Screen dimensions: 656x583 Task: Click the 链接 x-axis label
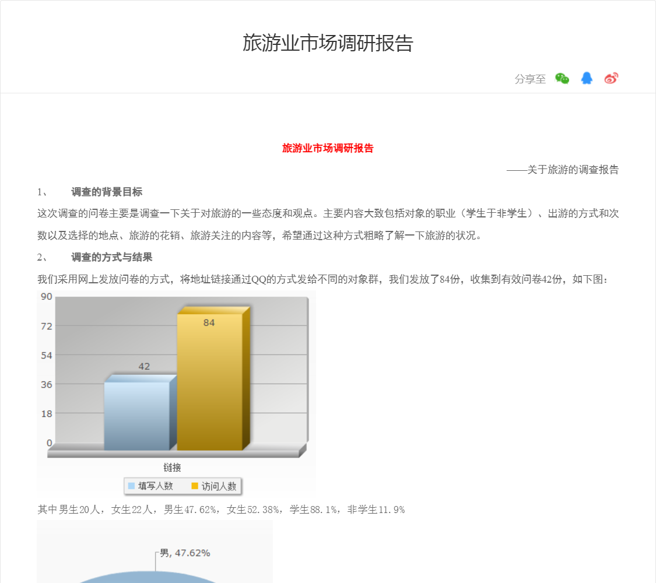point(172,467)
